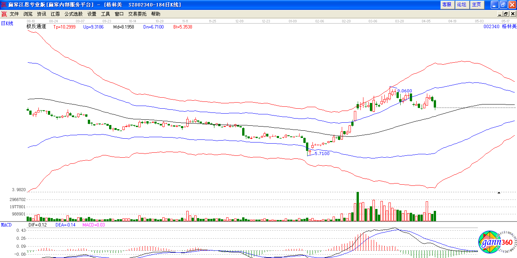The image size is (517, 258).
Task: Click the small black triangle marker in volume pane
Action: tap(499, 193)
